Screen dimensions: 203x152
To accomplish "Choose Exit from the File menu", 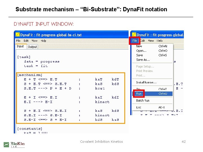I will click(x=152, y=107).
